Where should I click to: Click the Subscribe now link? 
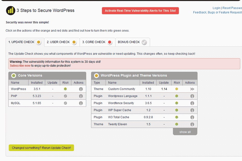[x=20, y=65]
